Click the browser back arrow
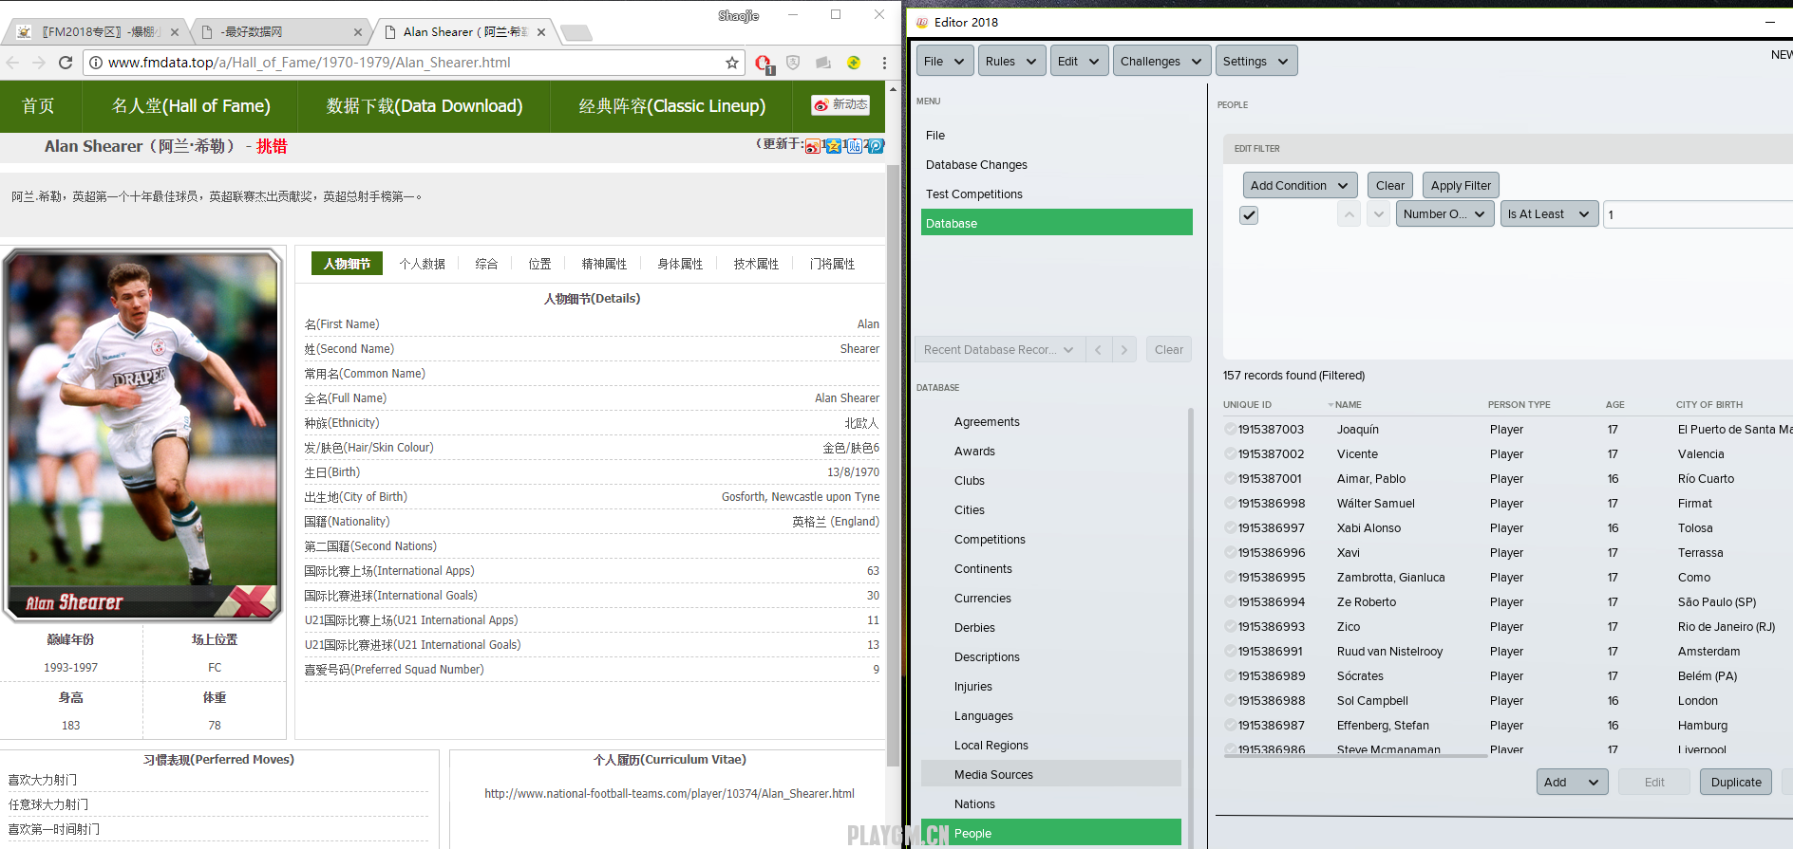The height and width of the screenshot is (849, 1793). pos(12,63)
